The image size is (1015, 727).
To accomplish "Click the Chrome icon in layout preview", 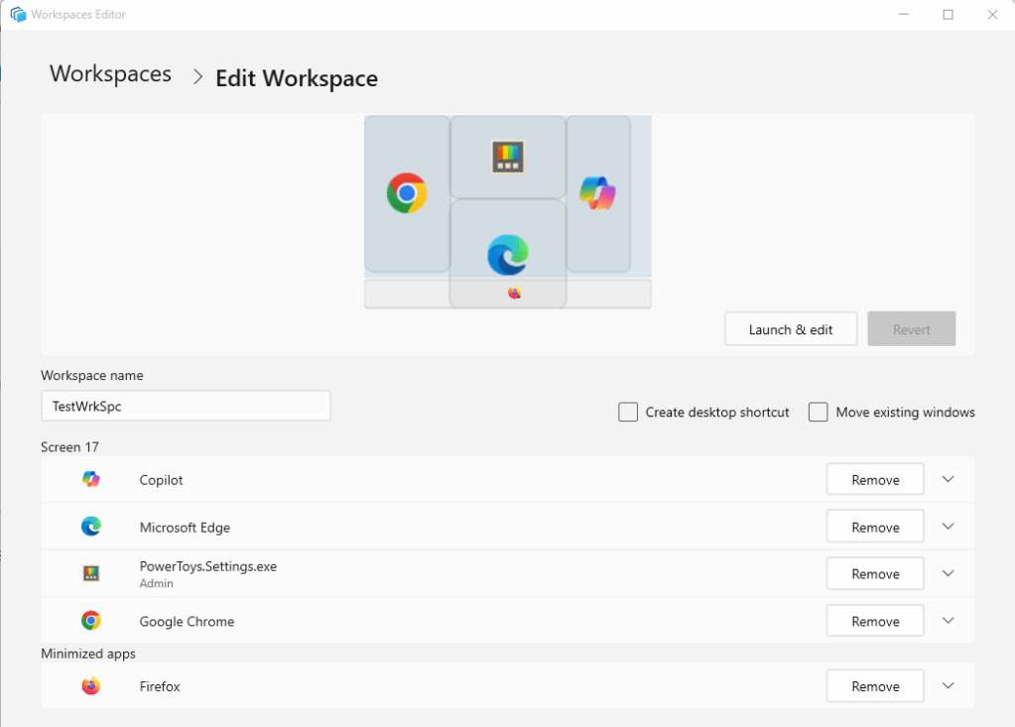I will pyautogui.click(x=407, y=192).
